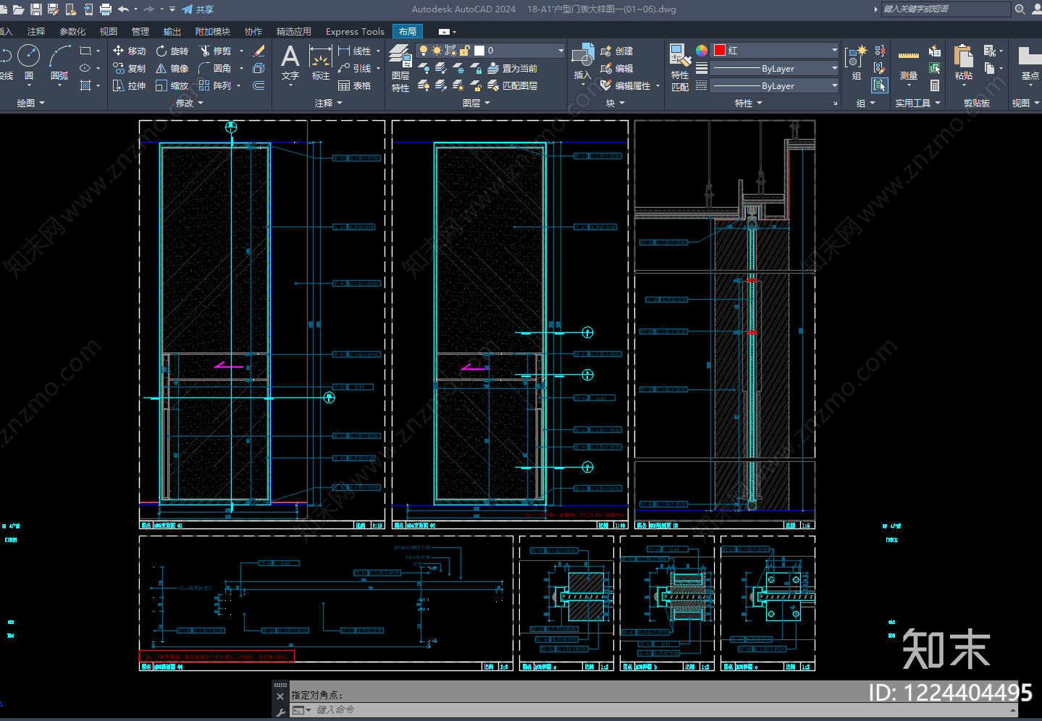Image resolution: width=1042 pixels, height=721 pixels.
Task: Toggle the layer freeze sun icon
Action: [437, 51]
